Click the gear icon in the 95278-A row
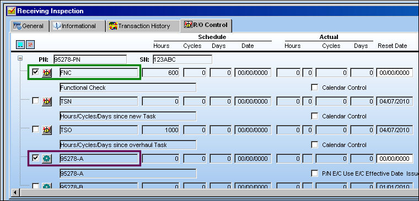 coord(47,159)
